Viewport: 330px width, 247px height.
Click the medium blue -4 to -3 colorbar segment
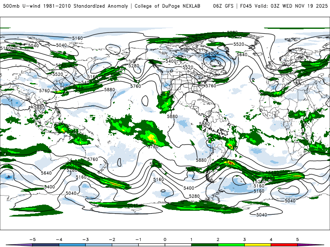point(72,245)
